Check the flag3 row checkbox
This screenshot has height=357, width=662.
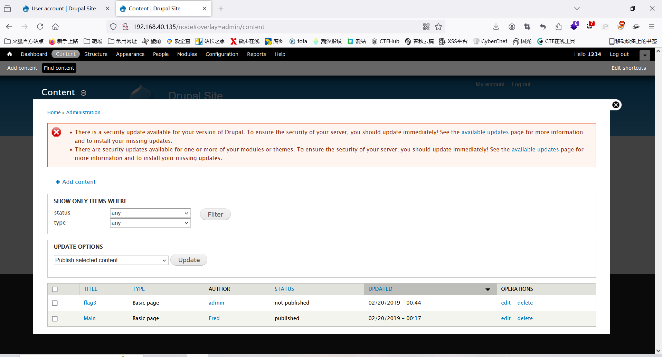(55, 303)
